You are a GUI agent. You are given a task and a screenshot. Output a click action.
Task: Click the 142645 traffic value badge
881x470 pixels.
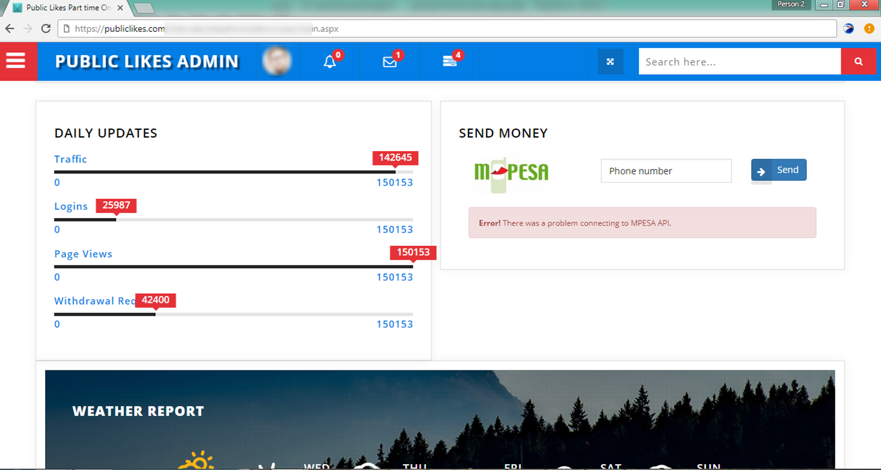(x=396, y=158)
